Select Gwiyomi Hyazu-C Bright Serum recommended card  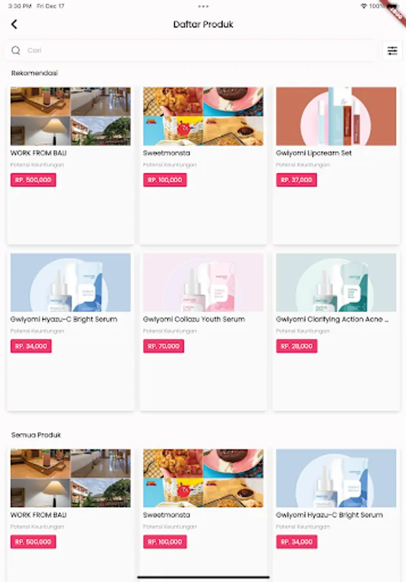click(70, 332)
